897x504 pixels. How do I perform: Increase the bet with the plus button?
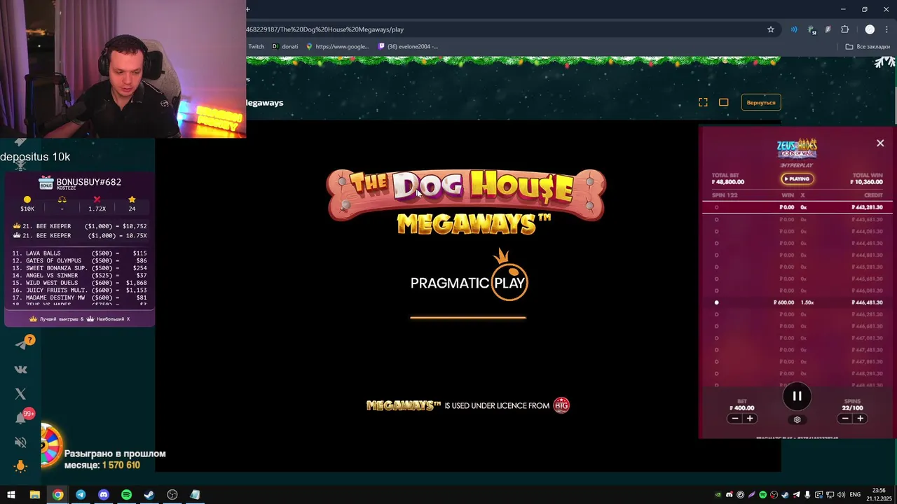pos(750,419)
